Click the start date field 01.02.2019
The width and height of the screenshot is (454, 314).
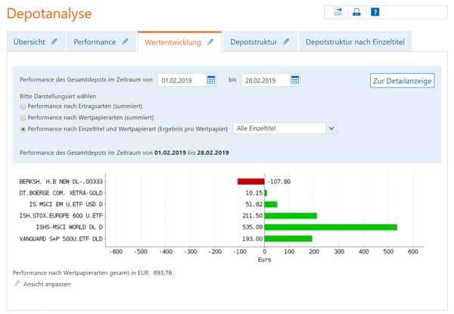(x=182, y=80)
